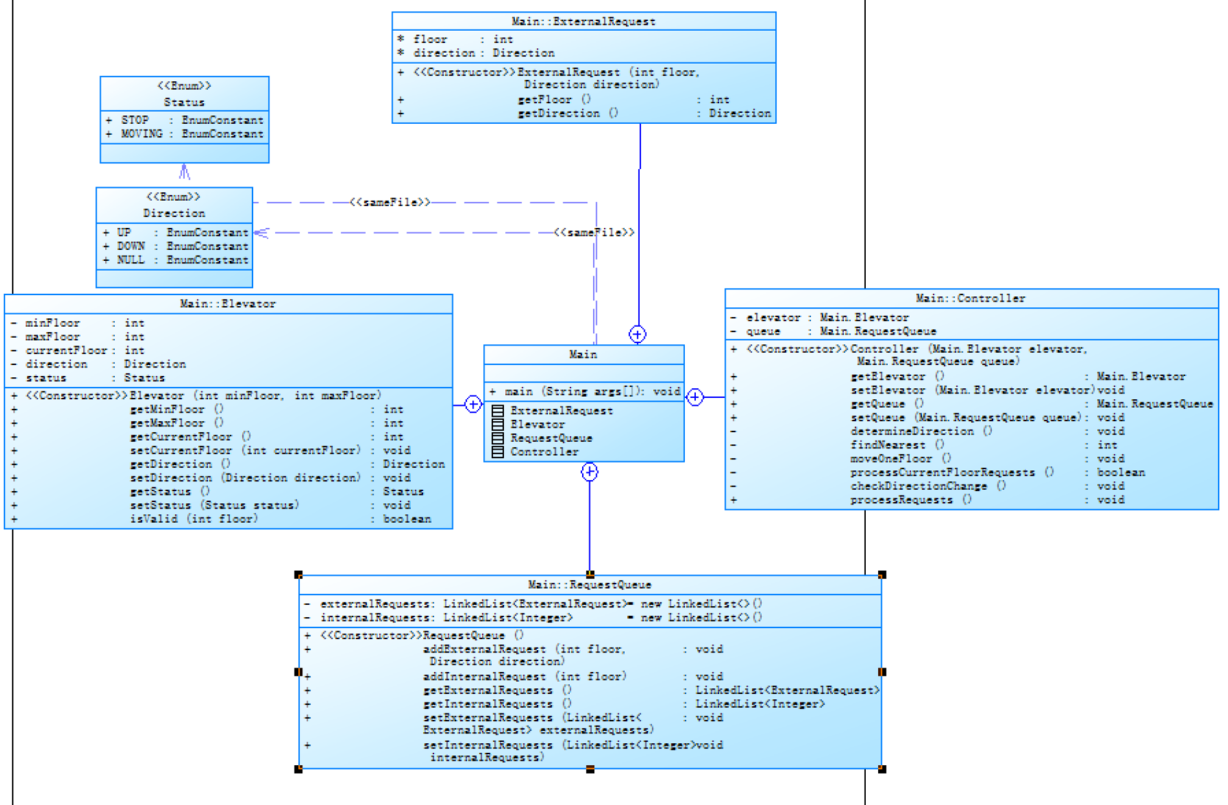Click the ExternalRequest inner class icon in Main
Screen dimensions: 1228x805
click(x=498, y=411)
